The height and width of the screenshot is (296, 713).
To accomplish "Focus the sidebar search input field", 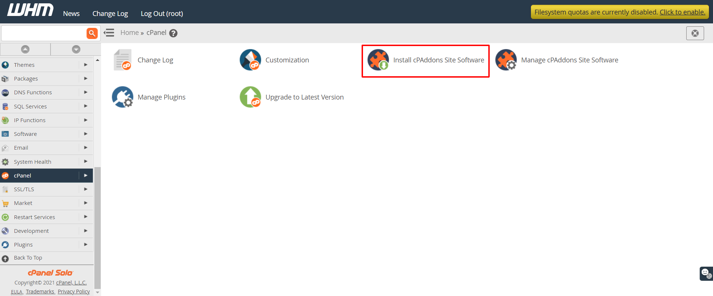I will tap(44, 33).
